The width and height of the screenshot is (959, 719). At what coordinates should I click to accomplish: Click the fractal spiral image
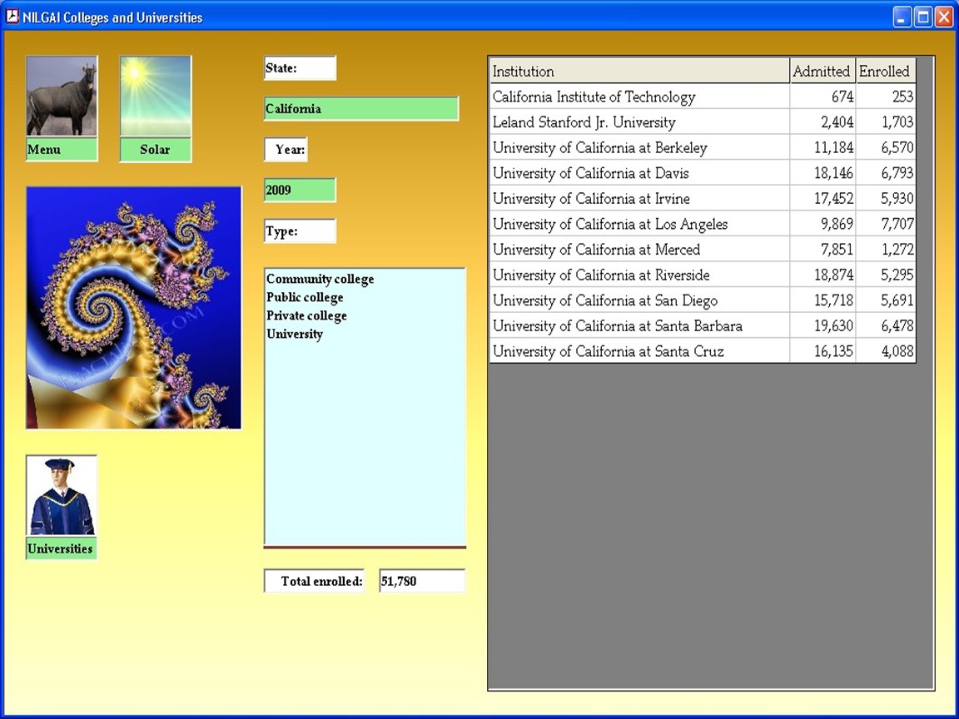(134, 308)
